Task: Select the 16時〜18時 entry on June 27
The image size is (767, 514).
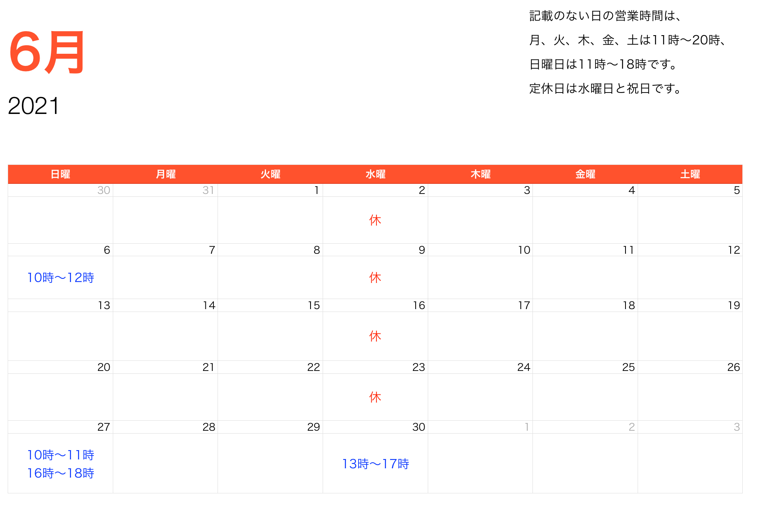Action: pos(61,473)
